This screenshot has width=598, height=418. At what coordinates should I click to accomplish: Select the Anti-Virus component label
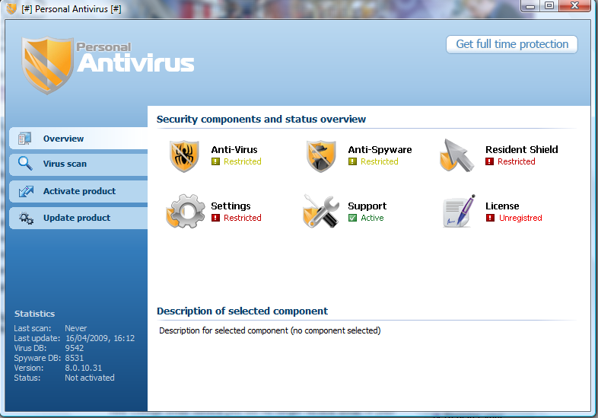pyautogui.click(x=234, y=150)
